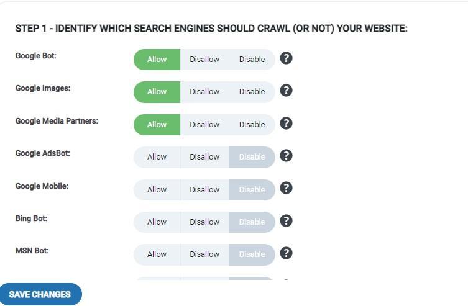This screenshot has width=468, height=306.
Task: Set Google Bot to Disallow
Action: 204,60
